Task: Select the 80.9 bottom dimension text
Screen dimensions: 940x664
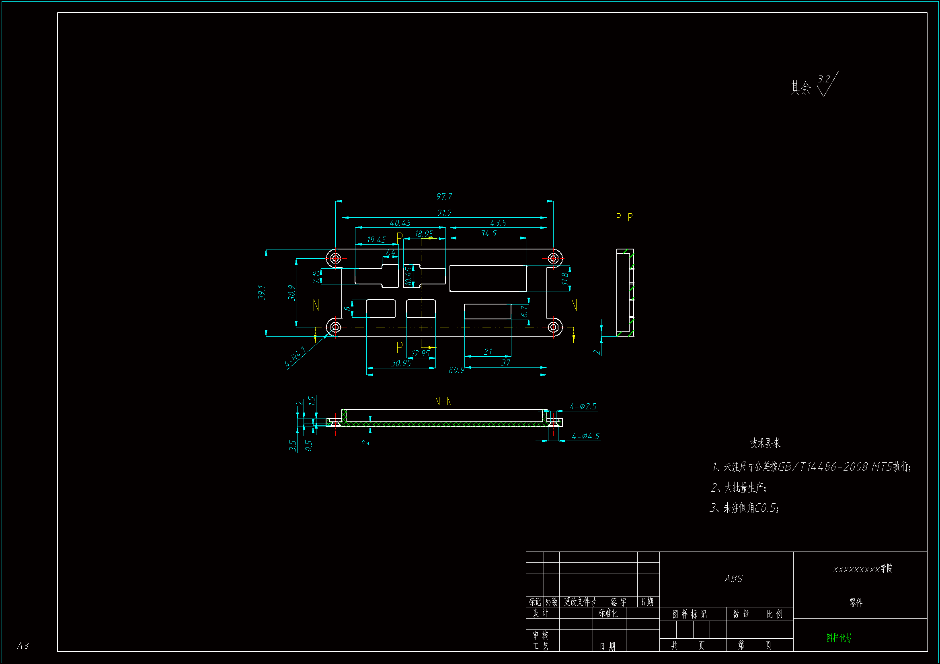Action: 456,370
